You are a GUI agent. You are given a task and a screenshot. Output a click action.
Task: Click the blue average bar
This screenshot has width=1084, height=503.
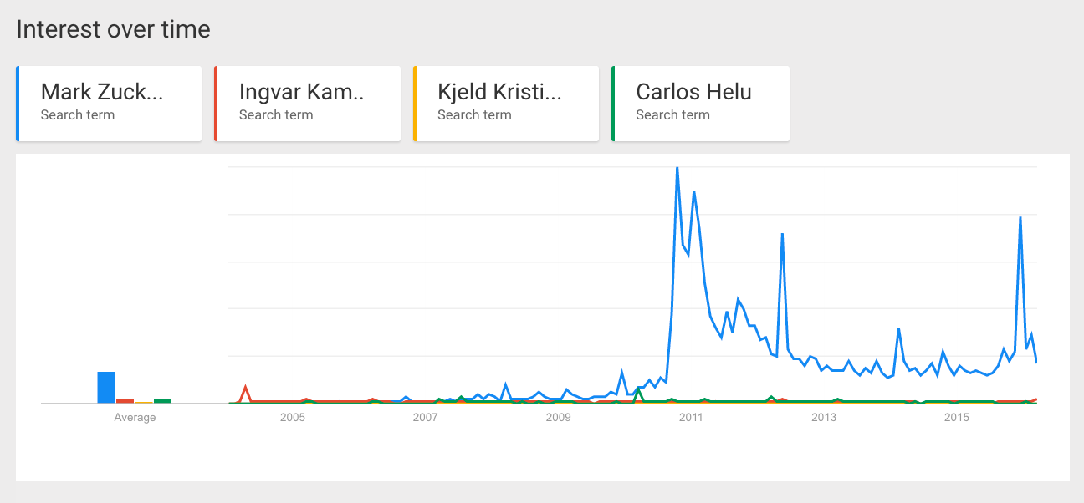(x=106, y=388)
